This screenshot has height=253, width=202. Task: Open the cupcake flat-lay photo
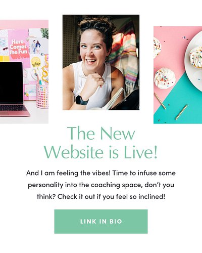pyautogui.click(x=178, y=75)
